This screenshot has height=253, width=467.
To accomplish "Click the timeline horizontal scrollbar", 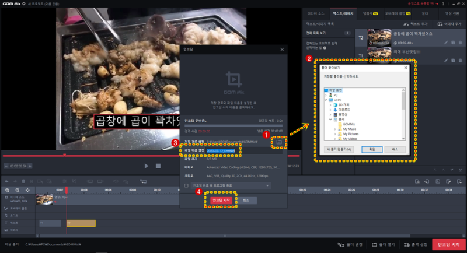I will (225, 236).
